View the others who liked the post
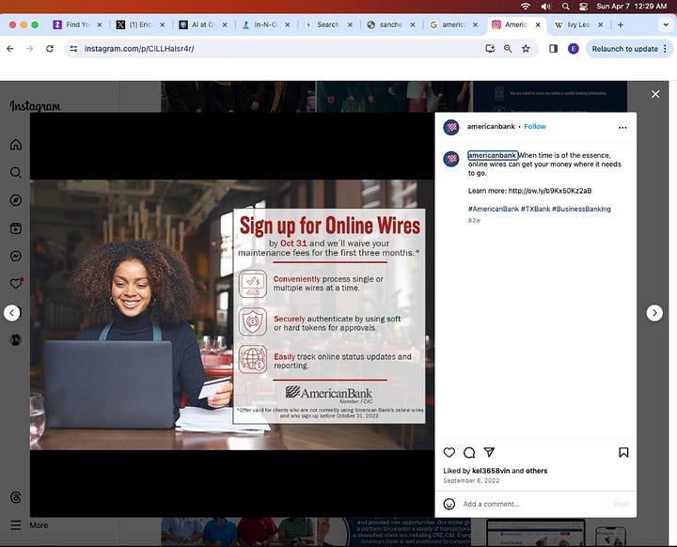 point(536,471)
